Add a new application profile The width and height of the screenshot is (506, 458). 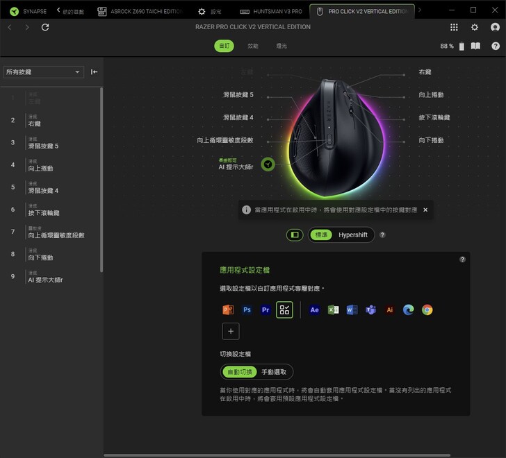pyautogui.click(x=231, y=331)
